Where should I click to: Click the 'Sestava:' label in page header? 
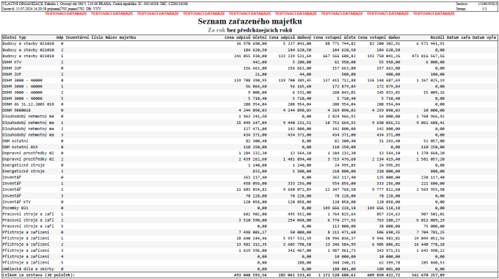point(462,4)
